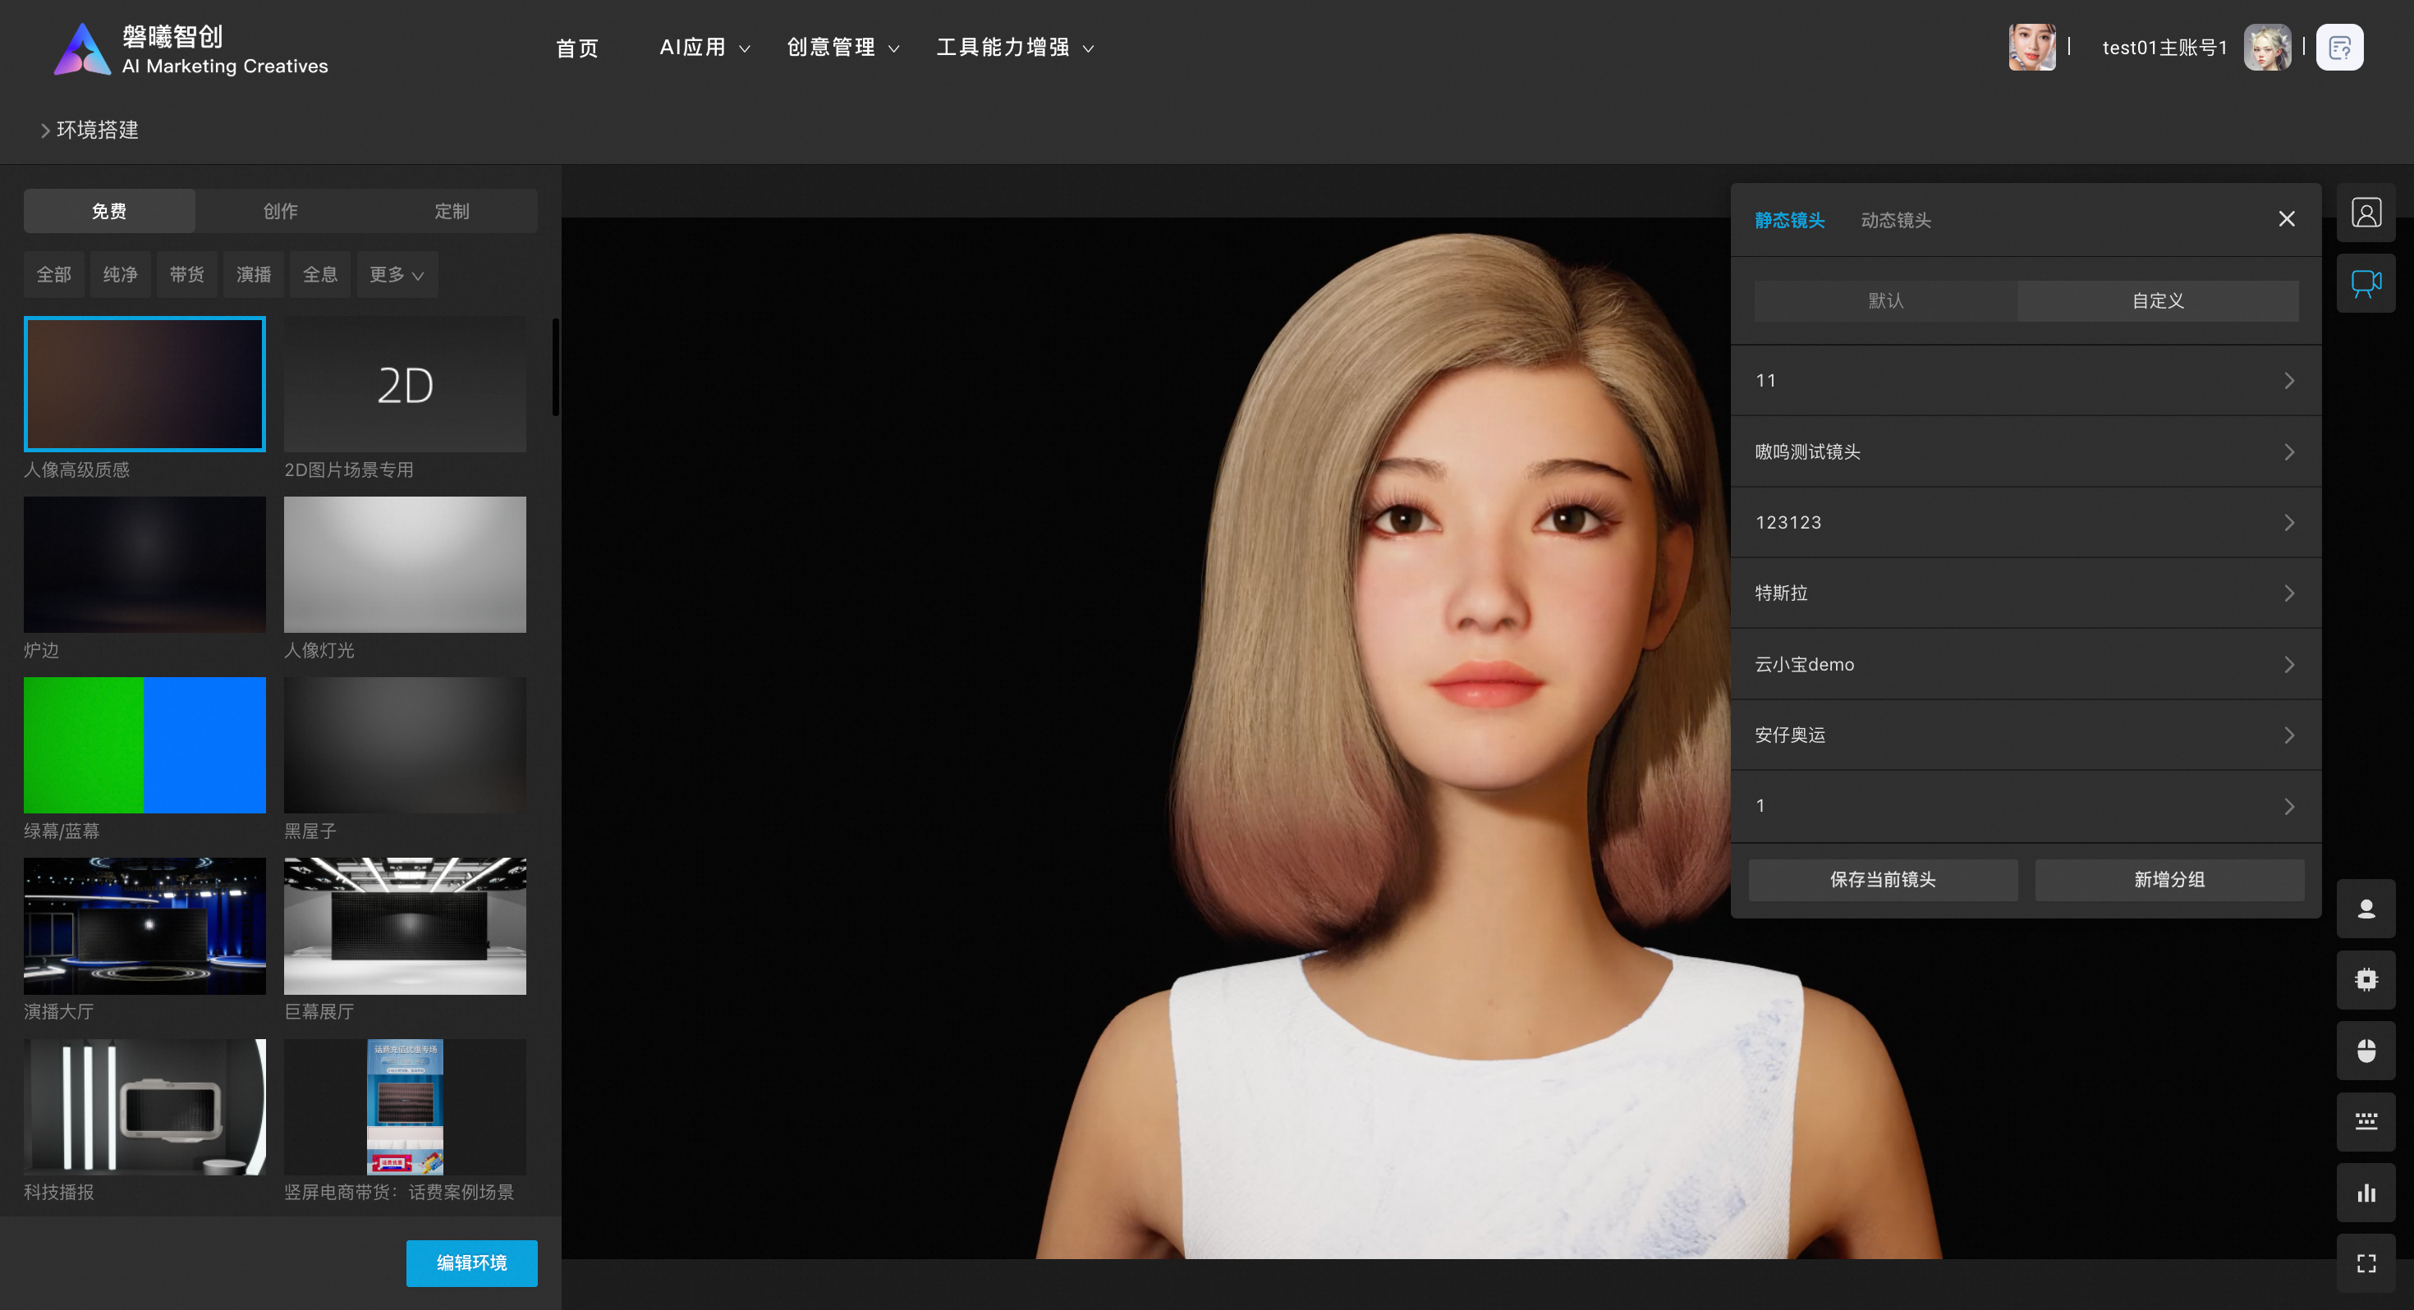The image size is (2414, 1310).
Task: Switch to the 创作 tab
Action: [x=280, y=211]
